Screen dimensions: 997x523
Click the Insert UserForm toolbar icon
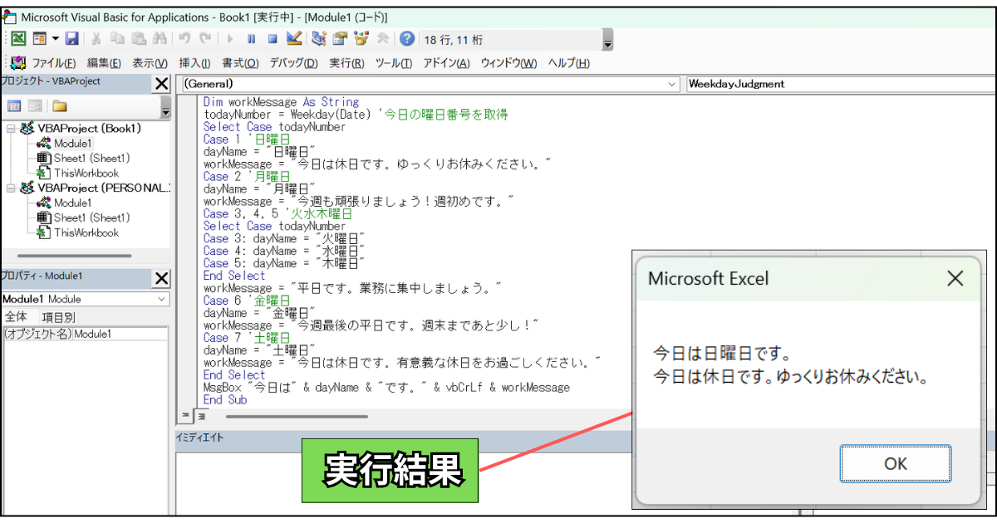38,38
